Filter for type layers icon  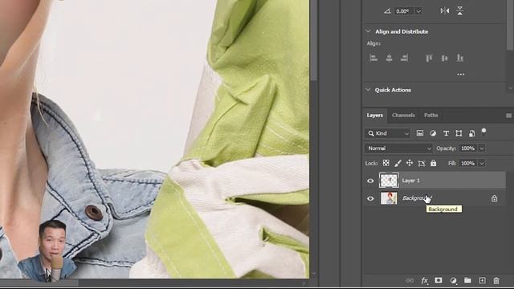point(446,133)
